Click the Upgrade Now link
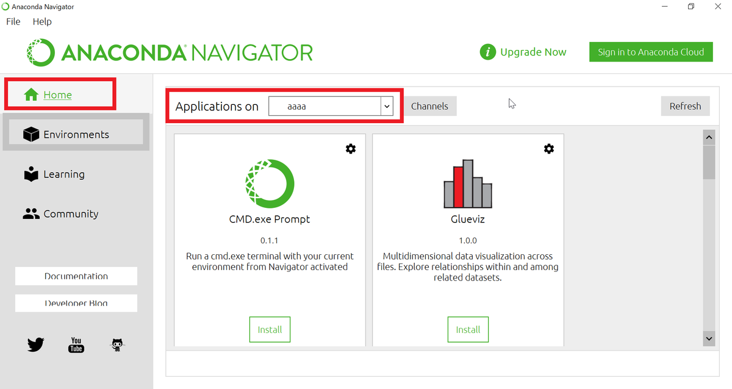This screenshot has height=389, width=732. pyautogui.click(x=533, y=52)
